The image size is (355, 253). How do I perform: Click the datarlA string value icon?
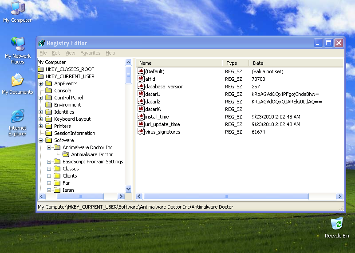141,109
